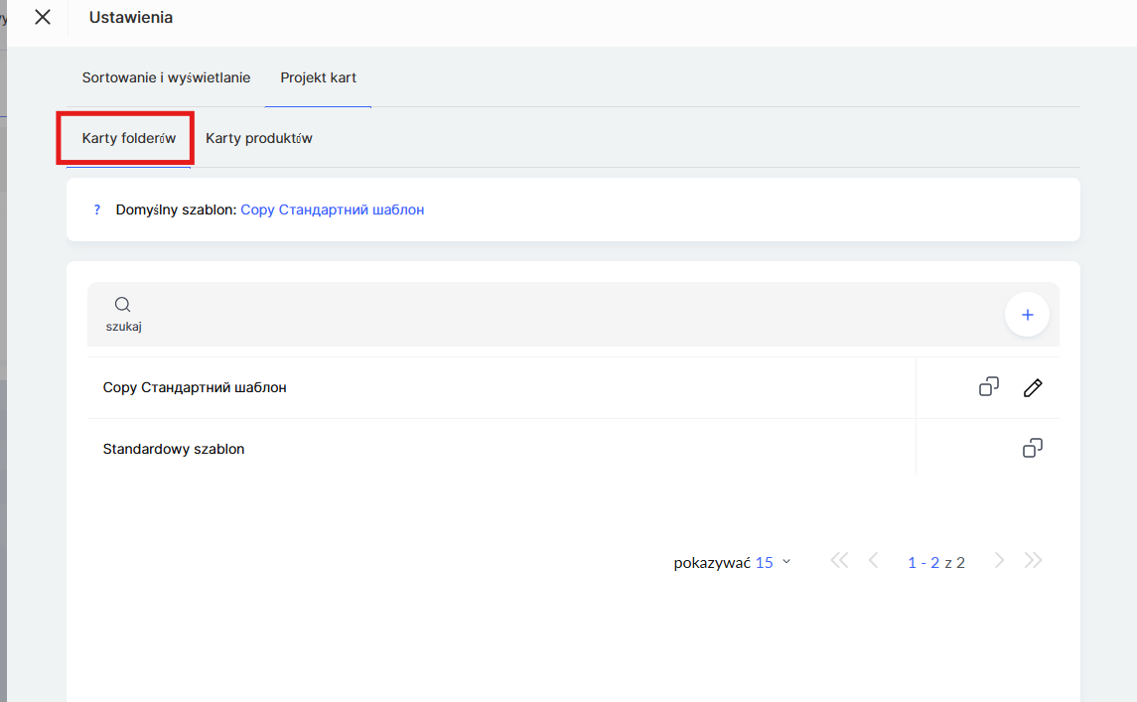Jump to last page of templates

(1034, 561)
